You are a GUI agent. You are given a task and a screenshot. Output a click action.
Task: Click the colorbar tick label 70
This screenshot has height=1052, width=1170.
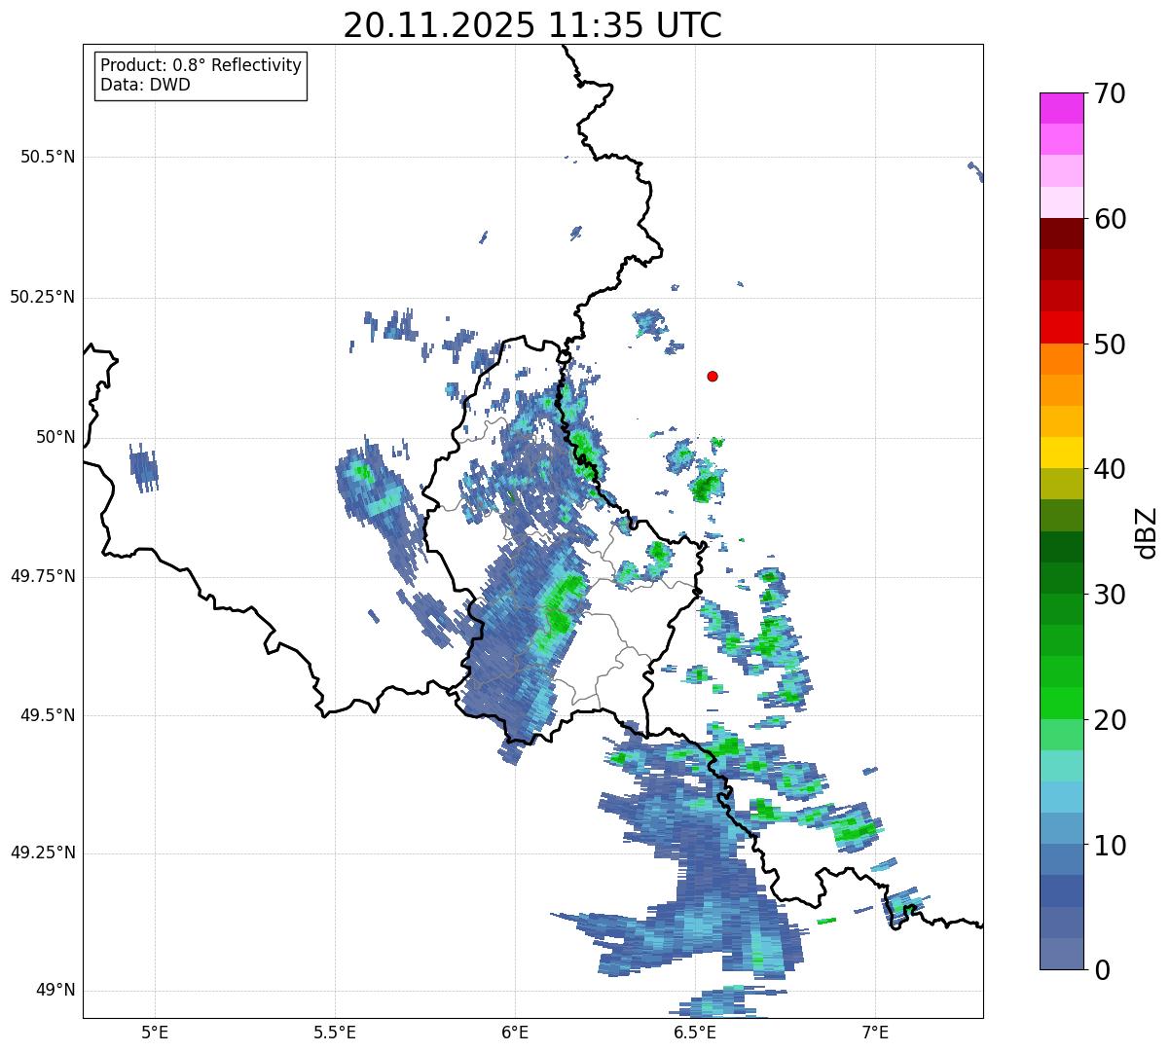[1110, 93]
